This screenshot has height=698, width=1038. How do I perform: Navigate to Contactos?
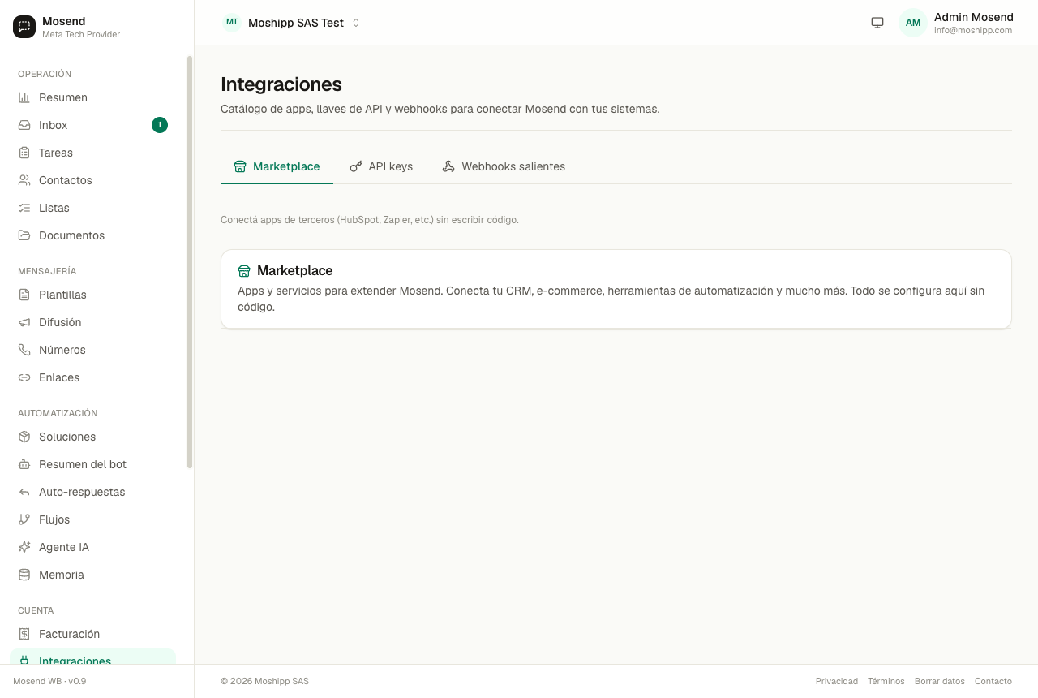tap(92, 180)
